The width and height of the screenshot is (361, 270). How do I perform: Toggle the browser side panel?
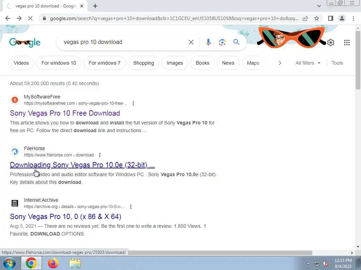pos(331,18)
